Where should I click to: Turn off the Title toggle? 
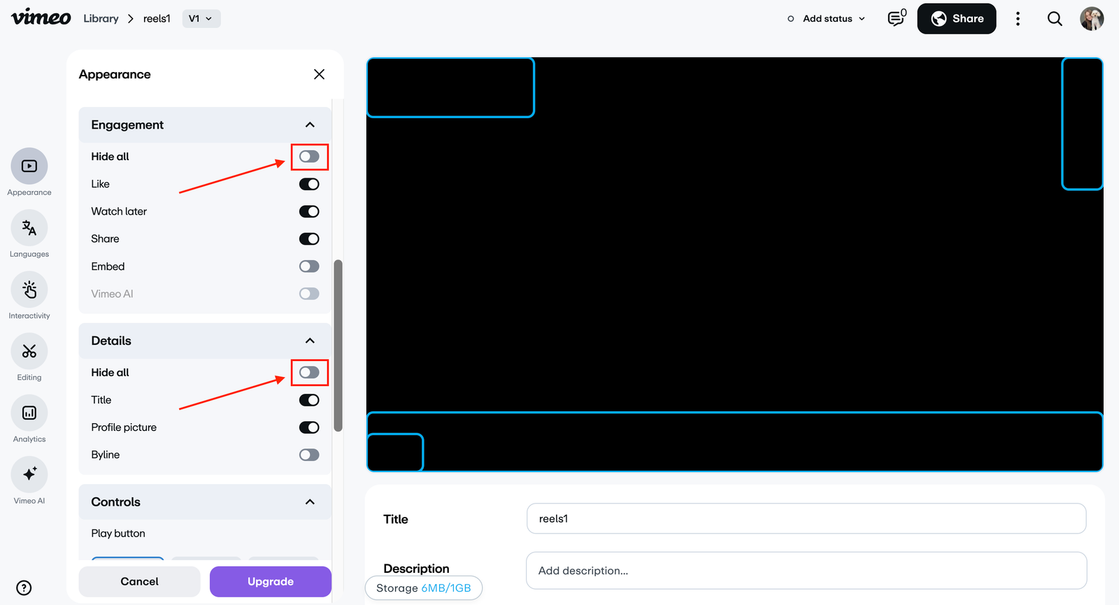[309, 400]
